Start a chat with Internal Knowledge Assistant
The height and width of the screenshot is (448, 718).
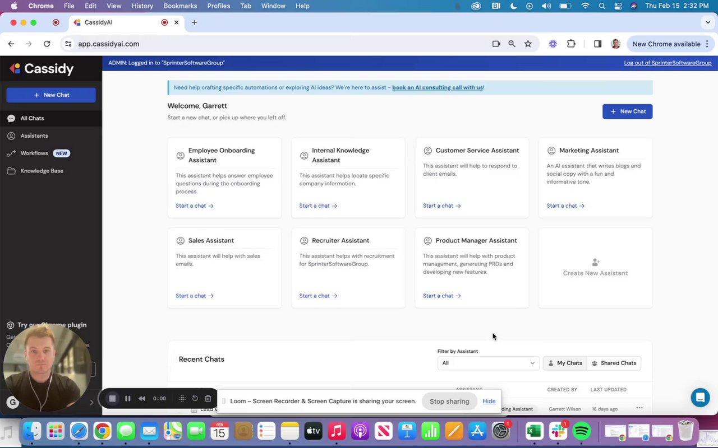(x=318, y=206)
